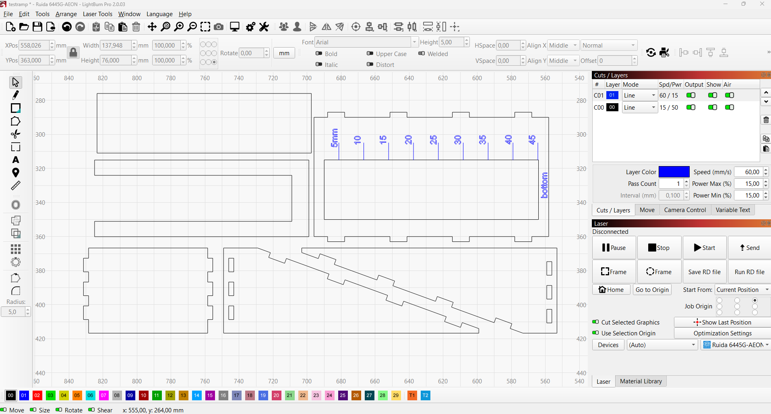
Task: Select the Create Text tool
Action: [x=15, y=160]
